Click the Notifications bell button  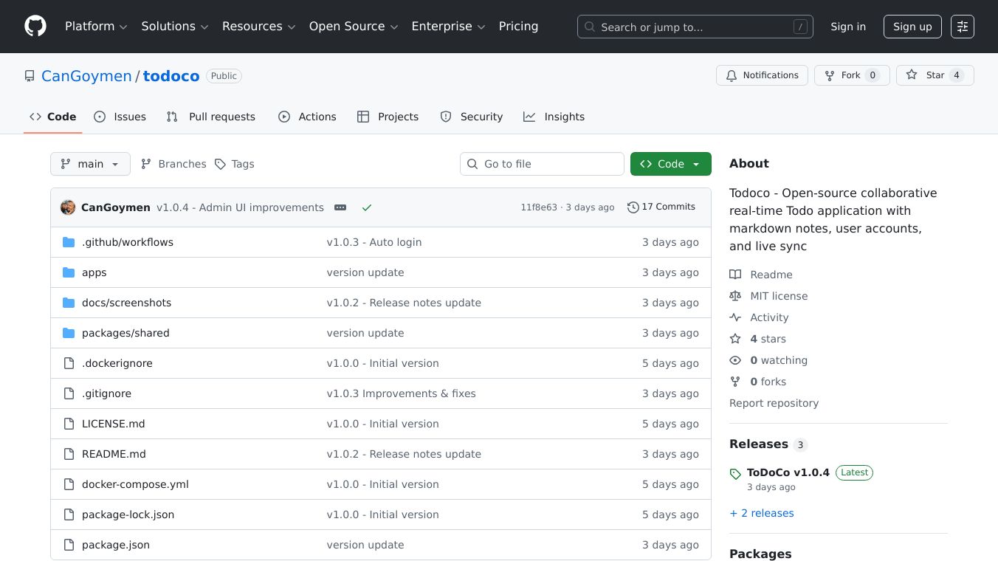762,75
